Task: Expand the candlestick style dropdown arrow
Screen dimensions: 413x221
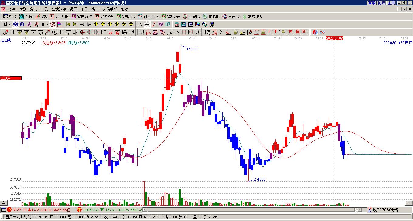Action: [46, 24]
